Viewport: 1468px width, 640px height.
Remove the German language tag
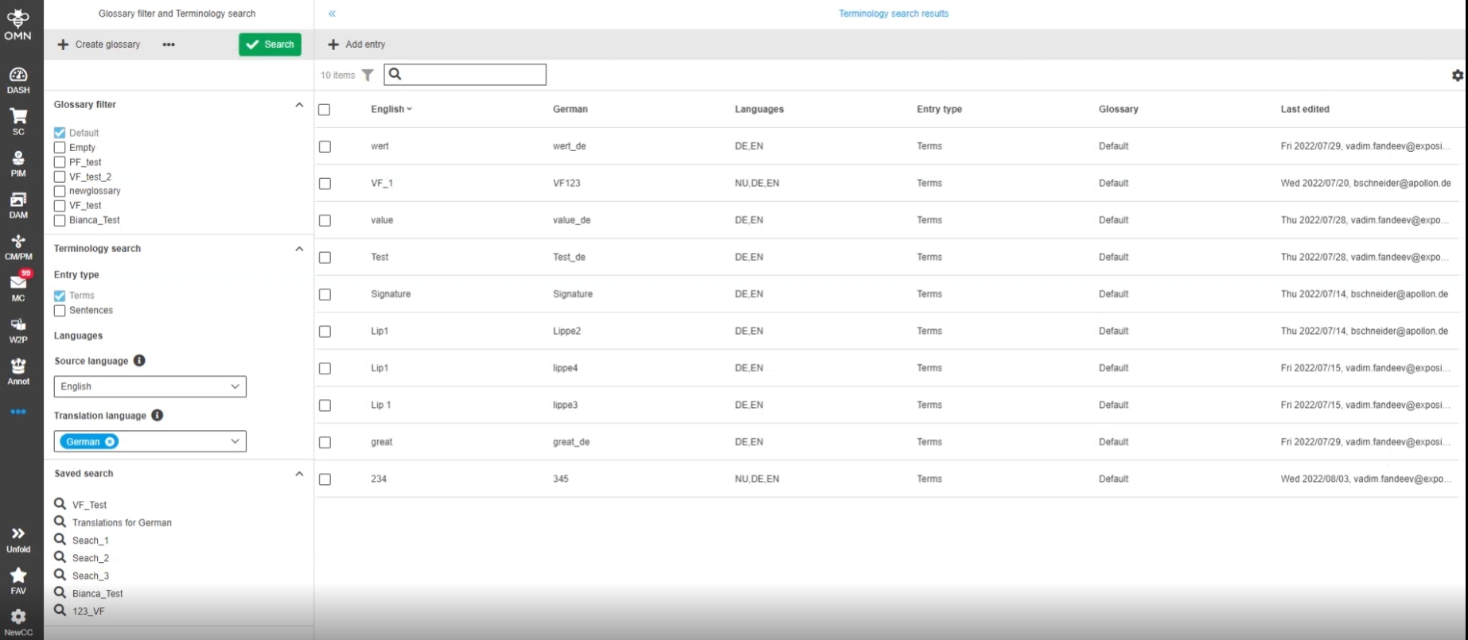click(x=110, y=442)
